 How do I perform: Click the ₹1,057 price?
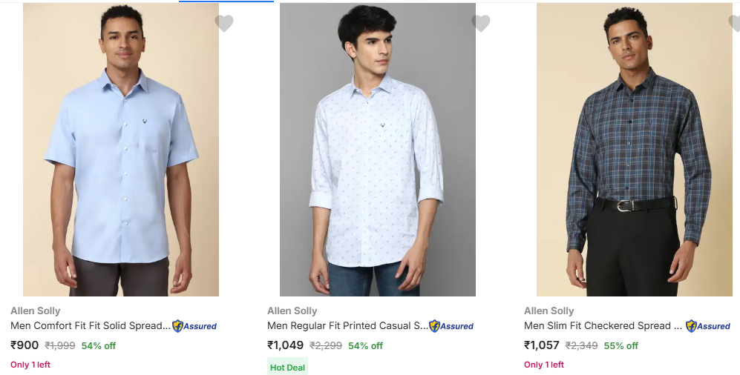[543, 345]
